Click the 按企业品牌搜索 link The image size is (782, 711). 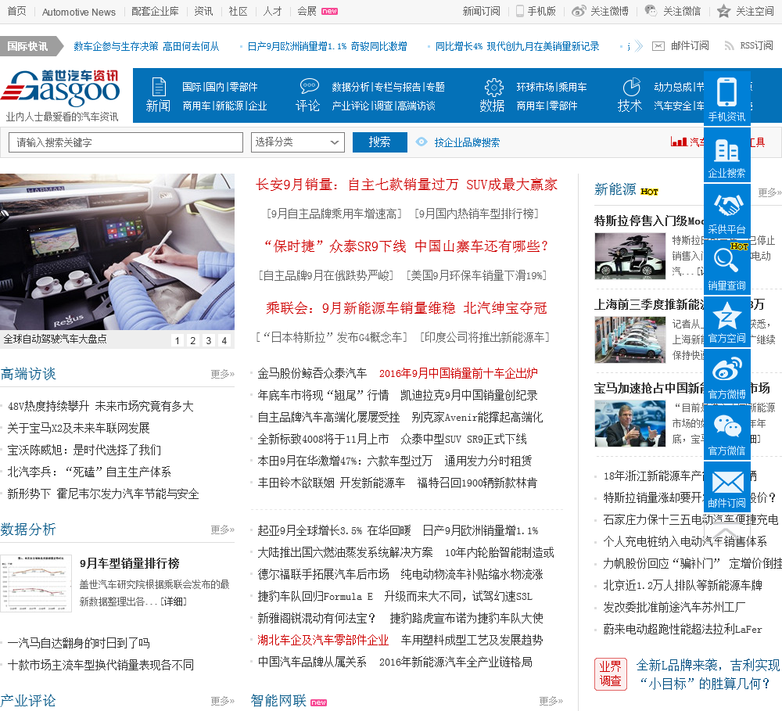[467, 142]
